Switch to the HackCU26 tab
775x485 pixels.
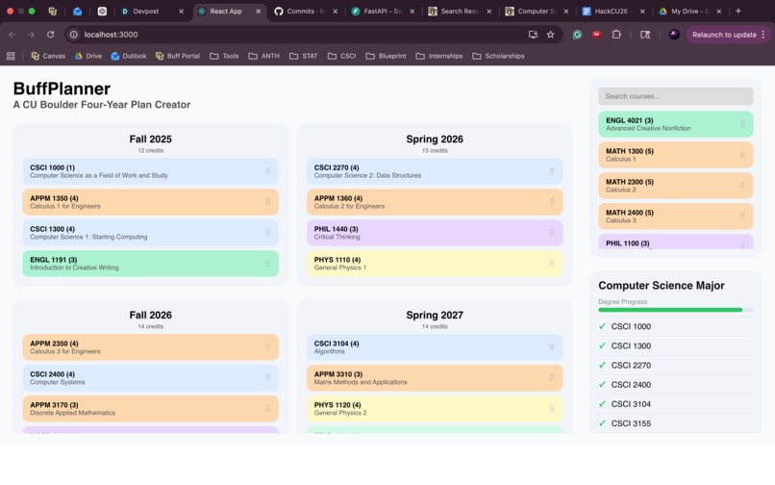[613, 11]
